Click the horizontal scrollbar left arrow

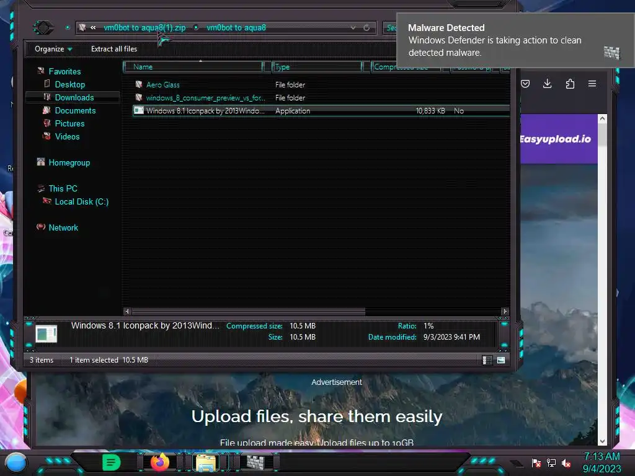[127, 311]
